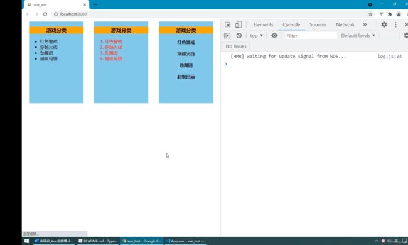Click bulleted item 超级玛丽

tap(49, 58)
